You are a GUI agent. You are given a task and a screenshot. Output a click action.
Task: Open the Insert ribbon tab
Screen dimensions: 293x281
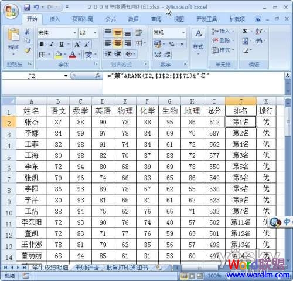click(54, 19)
